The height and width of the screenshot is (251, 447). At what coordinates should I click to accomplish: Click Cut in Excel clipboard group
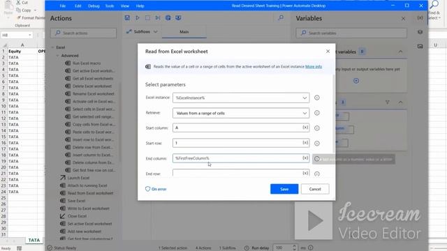point(22,3)
